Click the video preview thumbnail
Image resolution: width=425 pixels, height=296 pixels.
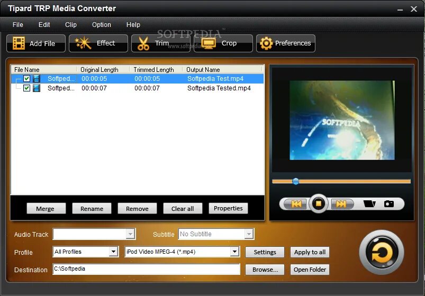[342, 120]
